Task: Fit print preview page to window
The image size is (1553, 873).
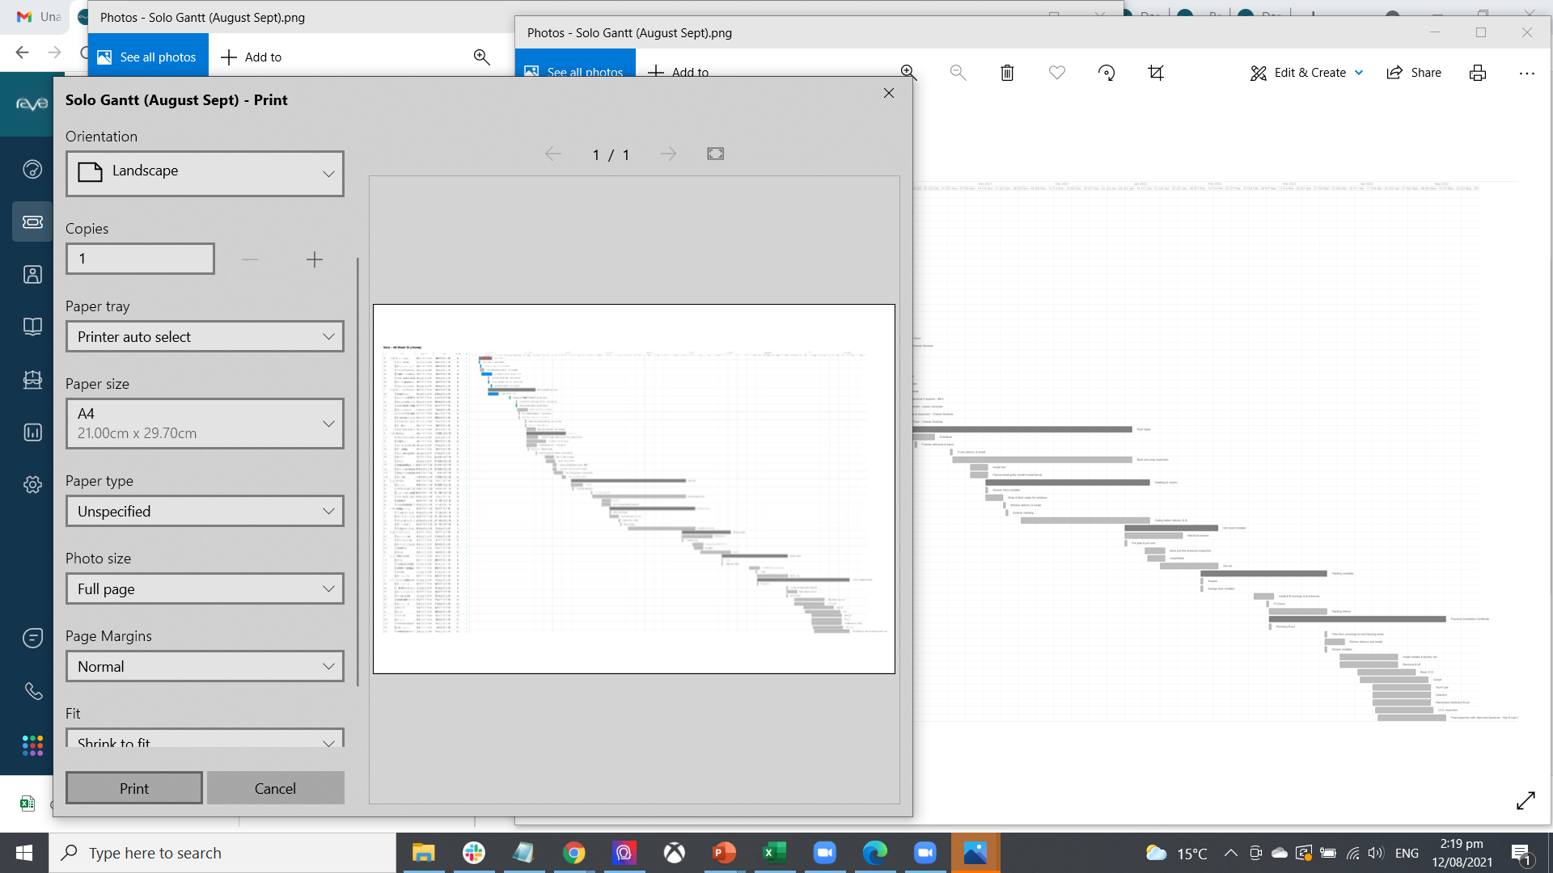Action: pos(715,154)
